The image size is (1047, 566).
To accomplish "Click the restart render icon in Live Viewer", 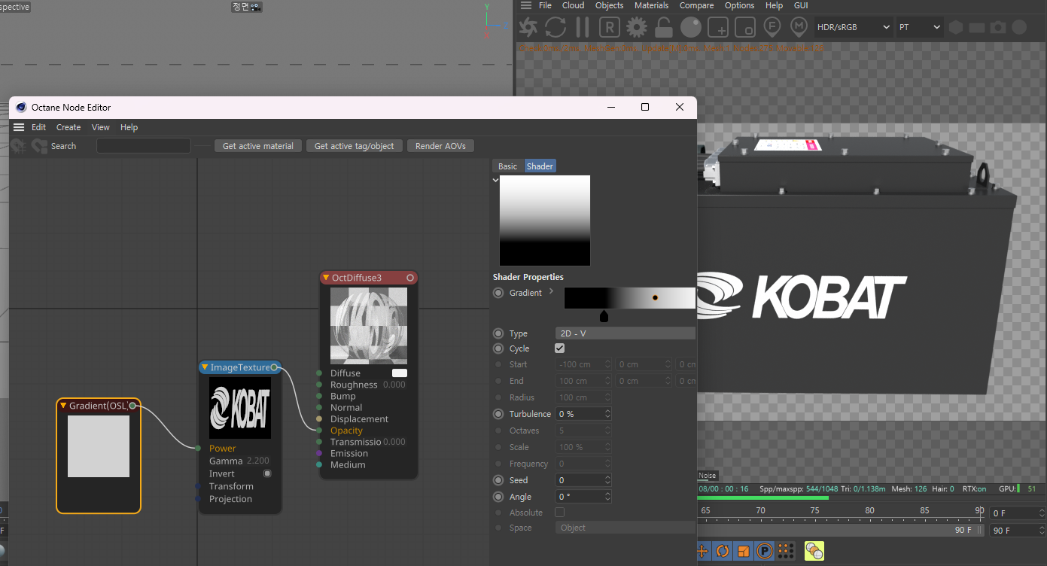I will coord(555,28).
